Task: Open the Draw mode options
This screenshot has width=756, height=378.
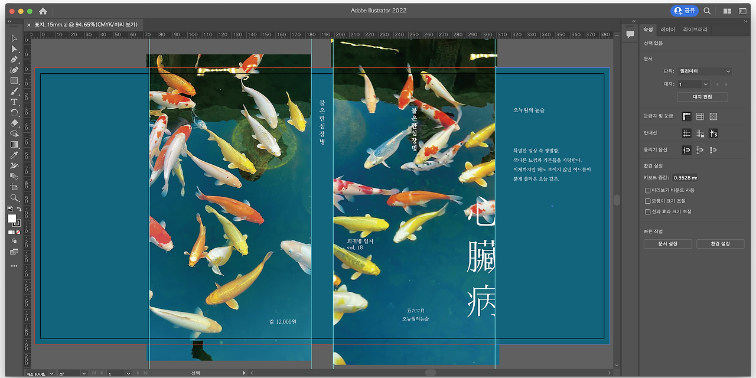Action: (x=14, y=241)
